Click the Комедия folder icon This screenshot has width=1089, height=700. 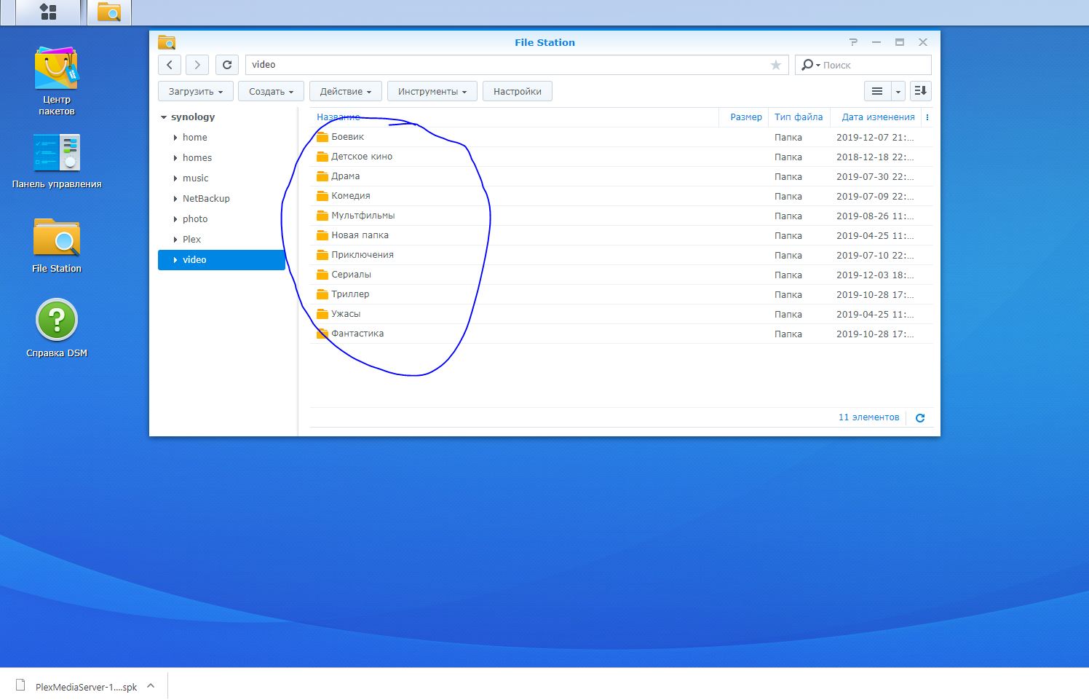322,196
